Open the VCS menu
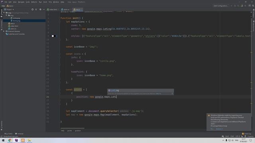Image resolution: width=255 pixels, height=143 pixels. [x=50, y=2]
